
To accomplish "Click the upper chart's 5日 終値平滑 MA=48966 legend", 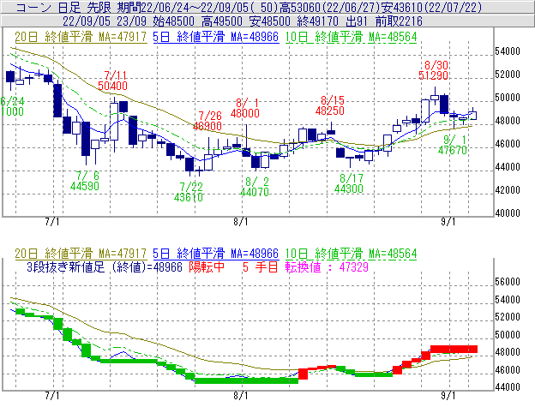I will coord(216,37).
